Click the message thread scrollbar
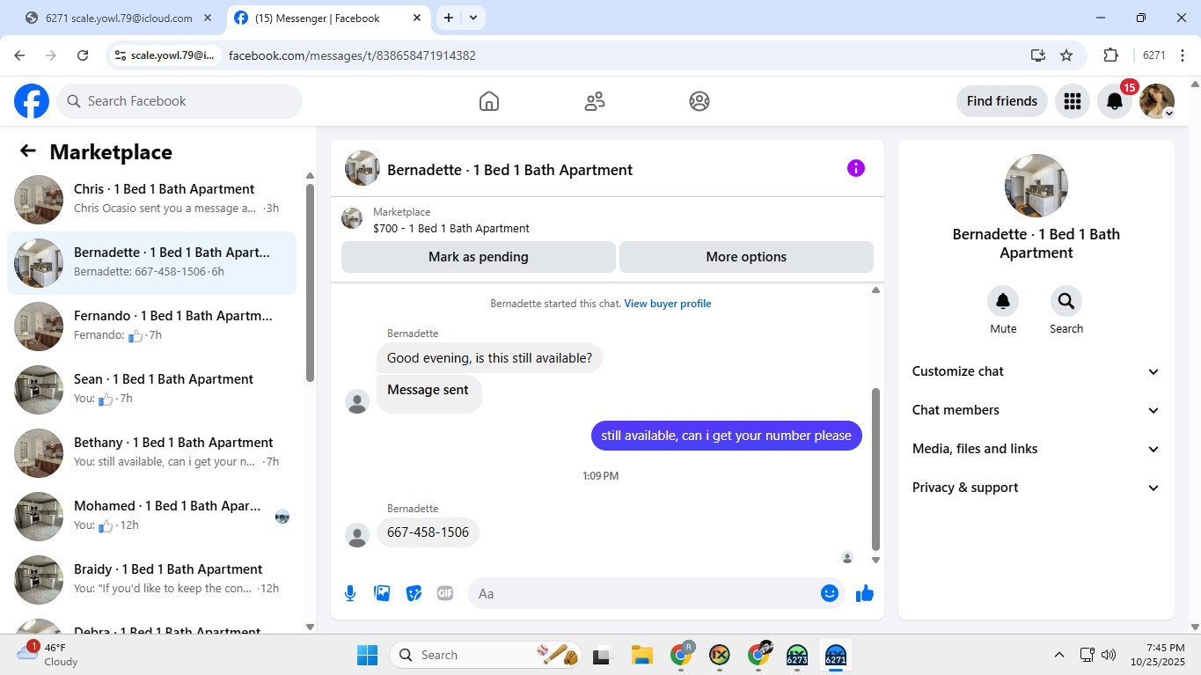The width and height of the screenshot is (1201, 675). click(x=875, y=469)
